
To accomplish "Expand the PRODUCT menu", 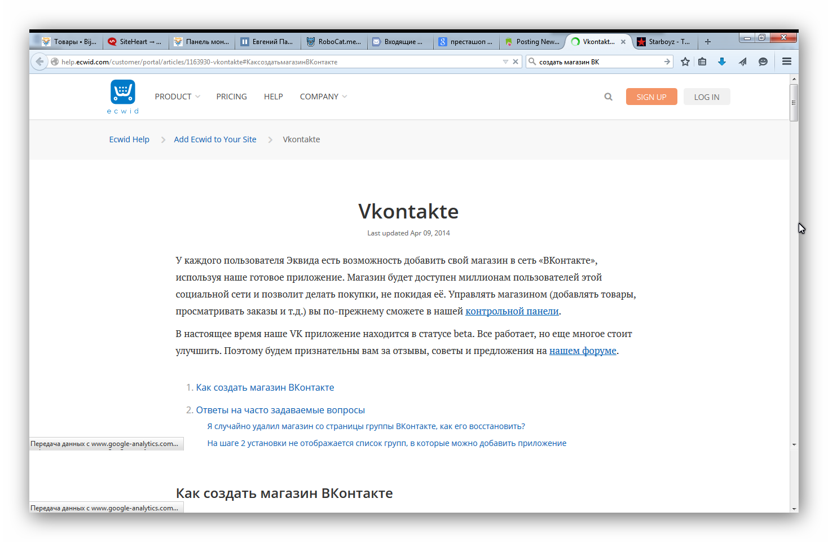I will pos(177,97).
